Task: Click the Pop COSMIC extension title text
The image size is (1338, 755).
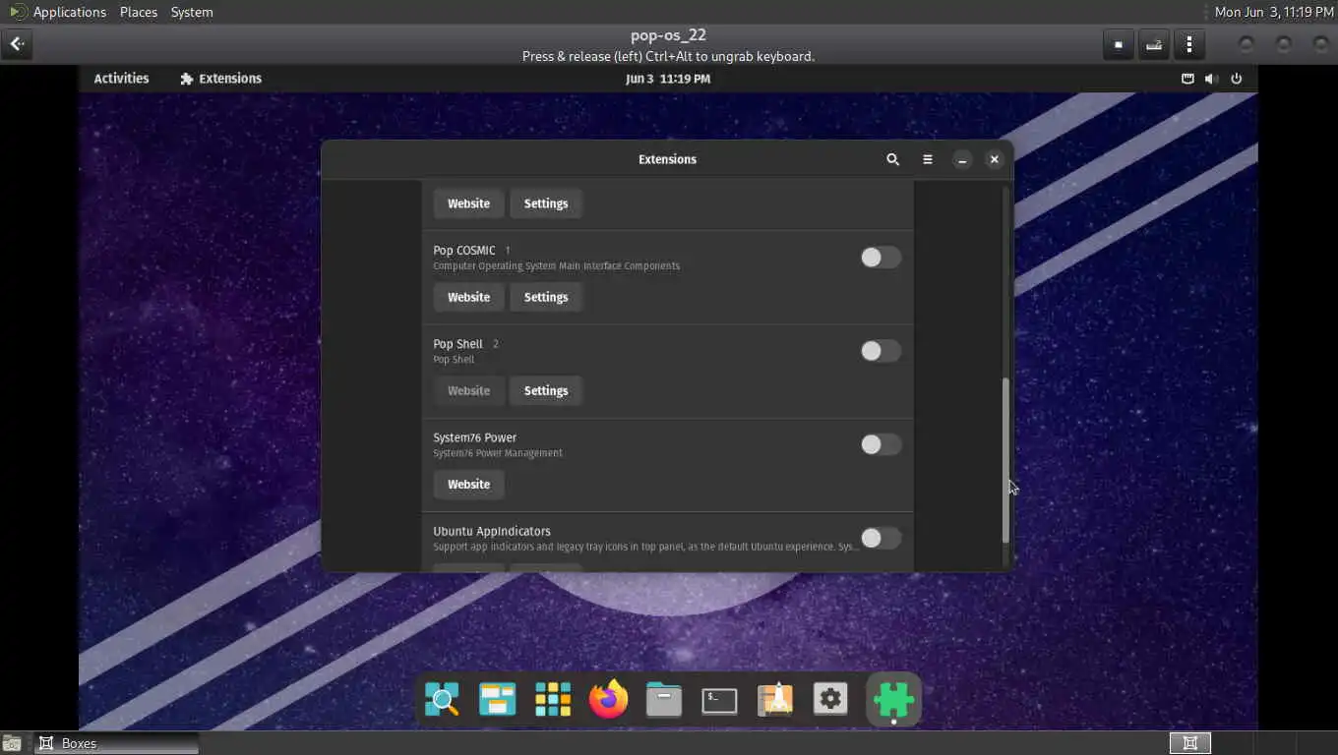Action: click(x=464, y=251)
